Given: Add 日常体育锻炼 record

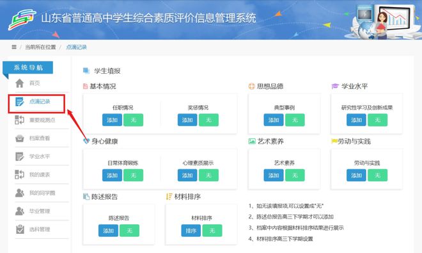Looking at the screenshot, I should tap(113, 175).
